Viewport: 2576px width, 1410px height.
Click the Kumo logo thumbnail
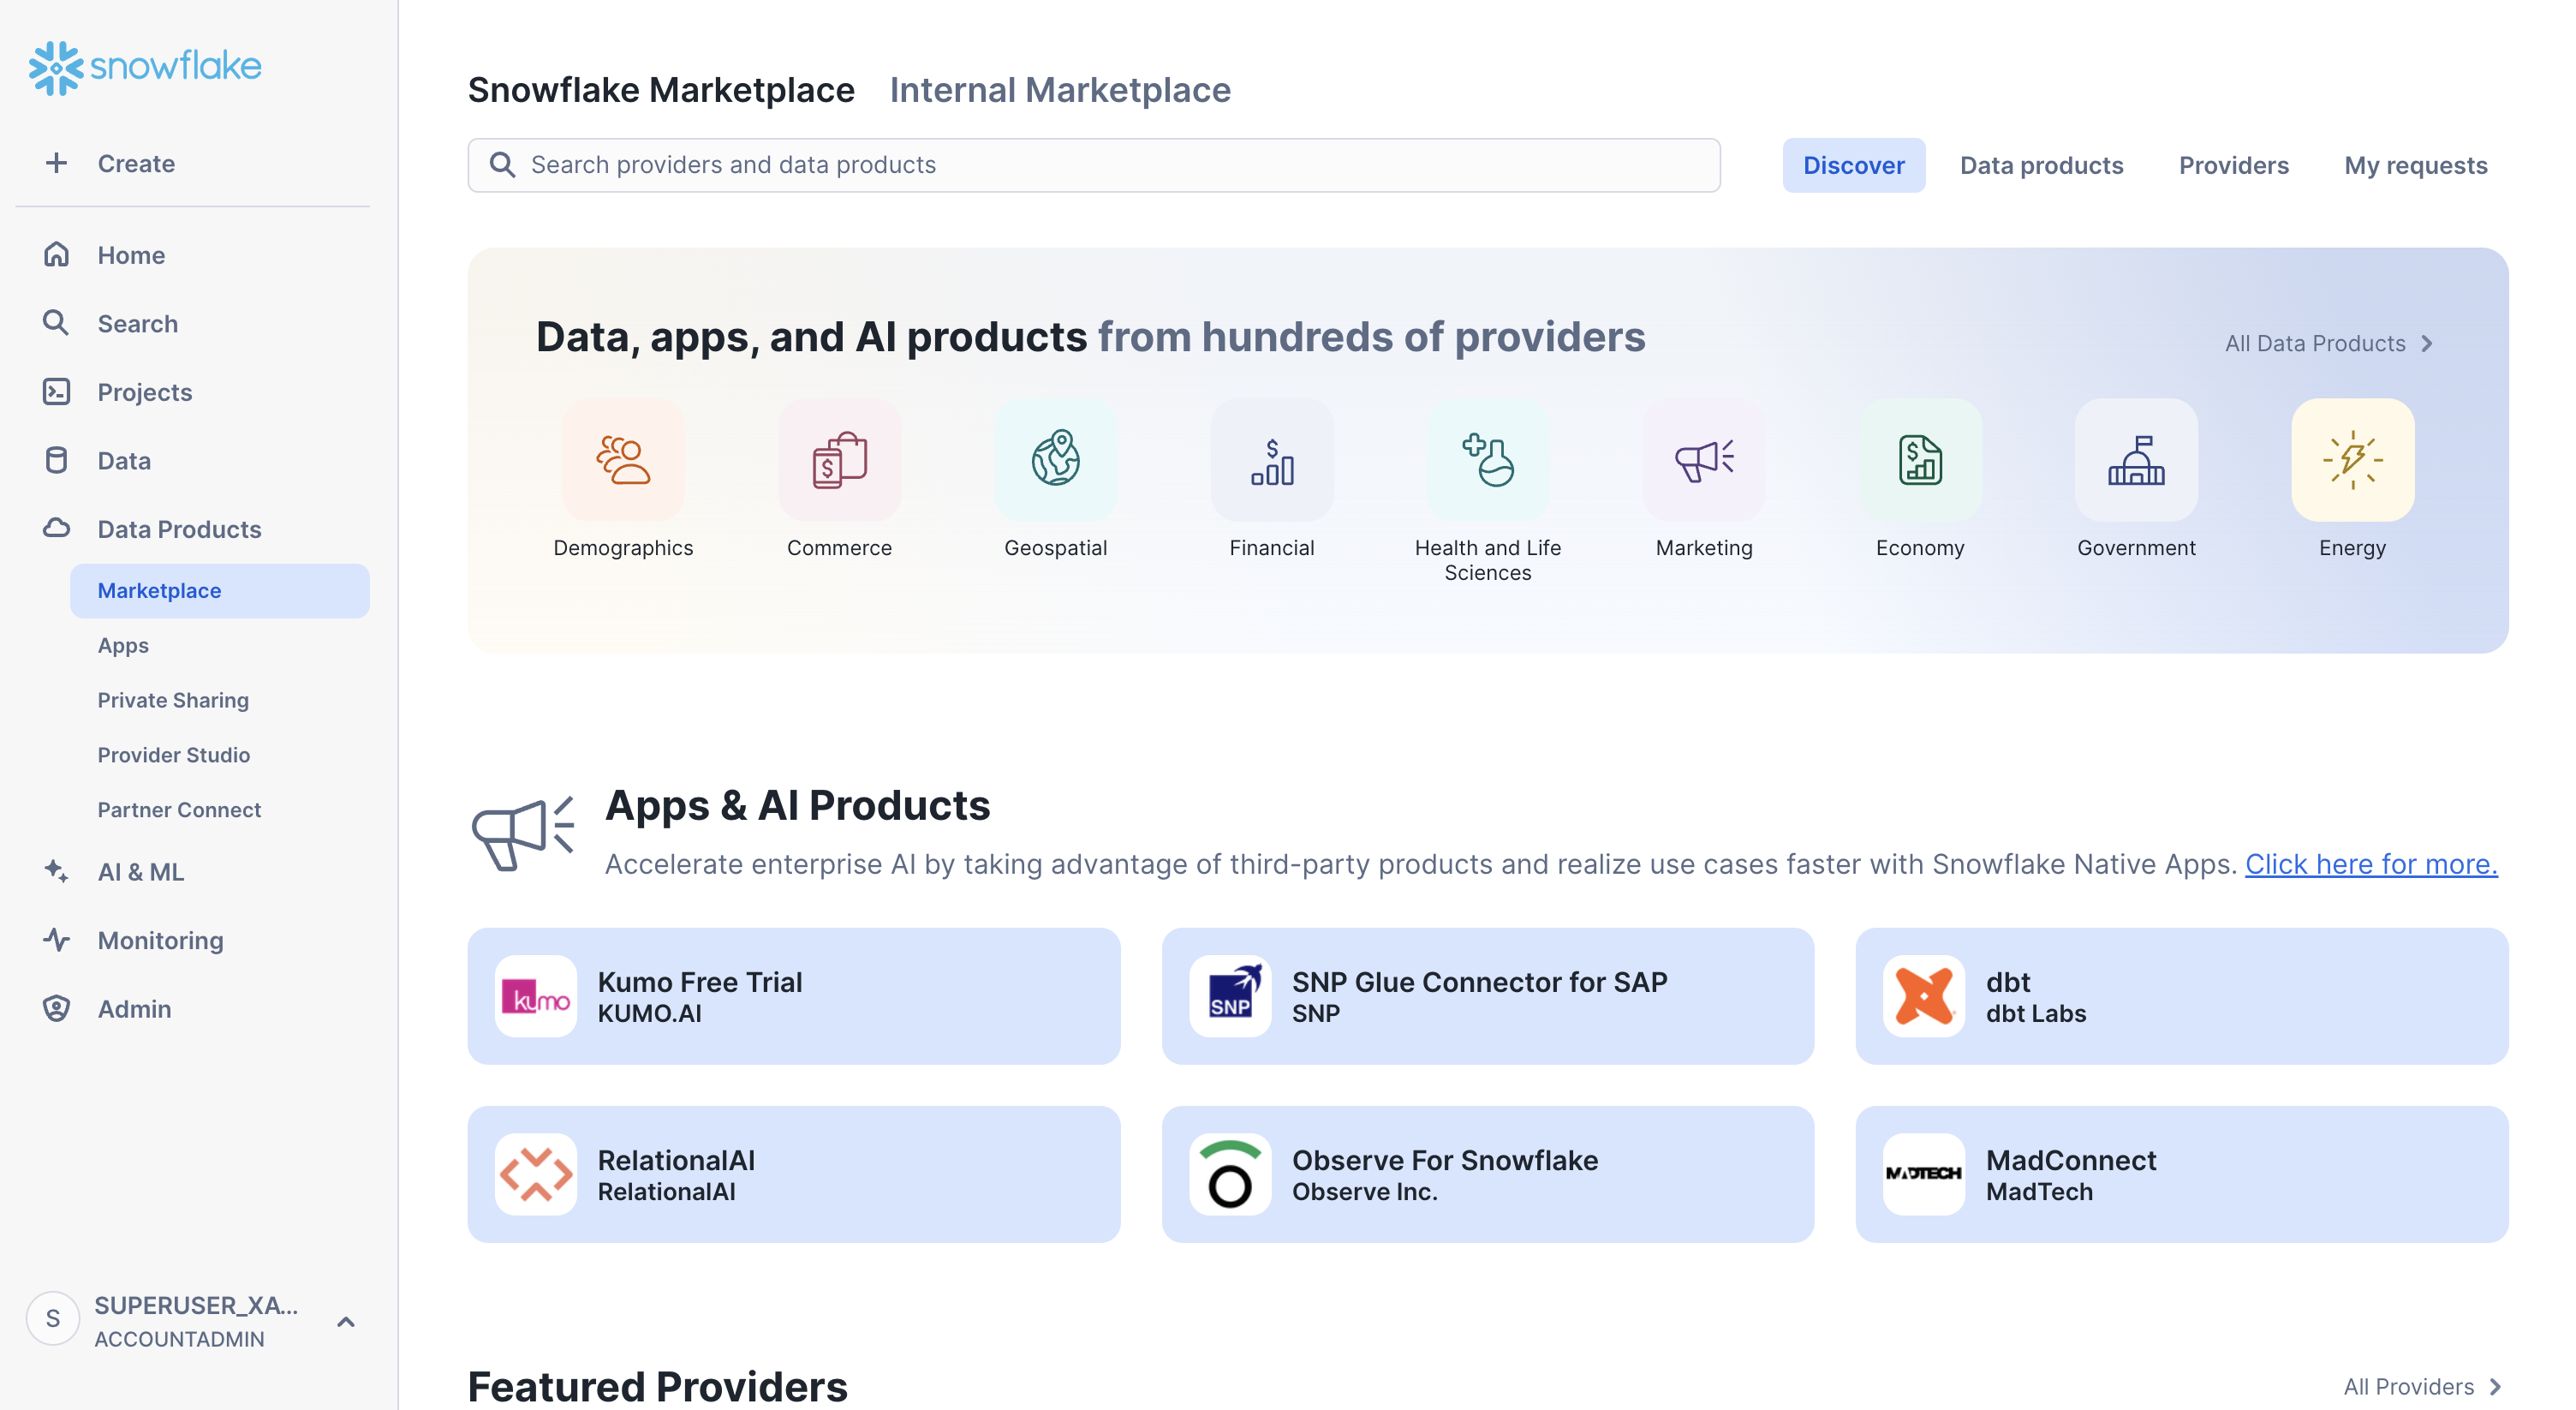tap(536, 996)
